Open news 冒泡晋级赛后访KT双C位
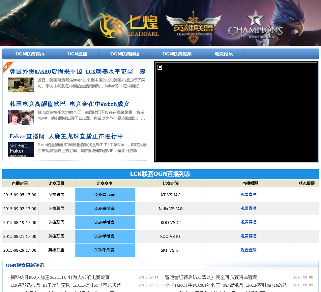Image resolution: width=321 pixels, height=292 pixels. coord(211,277)
